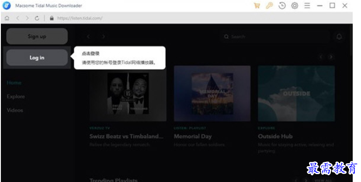361x182 pixels.
Task: Open the Memorial Day playlist thumbnail
Action: click(212, 93)
